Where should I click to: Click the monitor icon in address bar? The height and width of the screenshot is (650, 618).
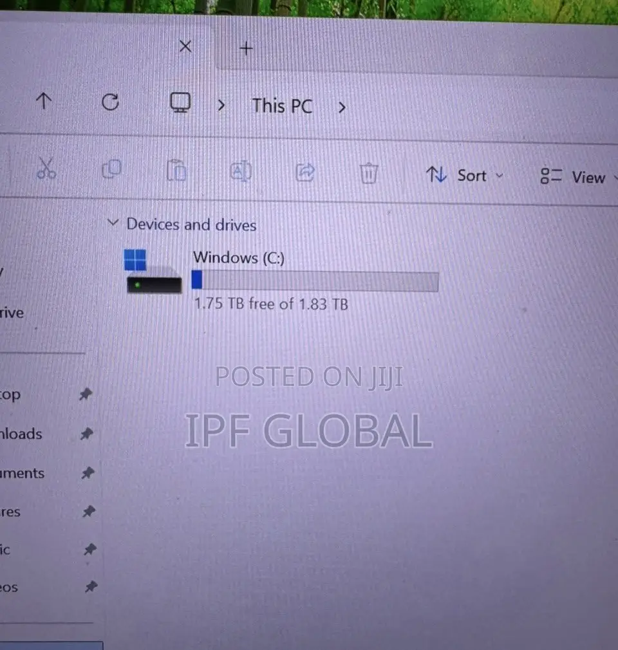click(180, 102)
